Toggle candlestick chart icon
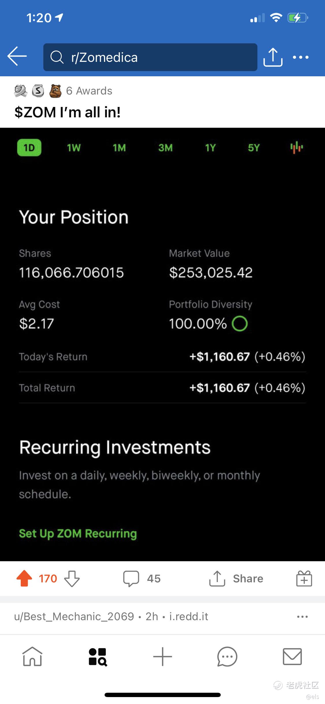325x704 pixels. (296, 148)
